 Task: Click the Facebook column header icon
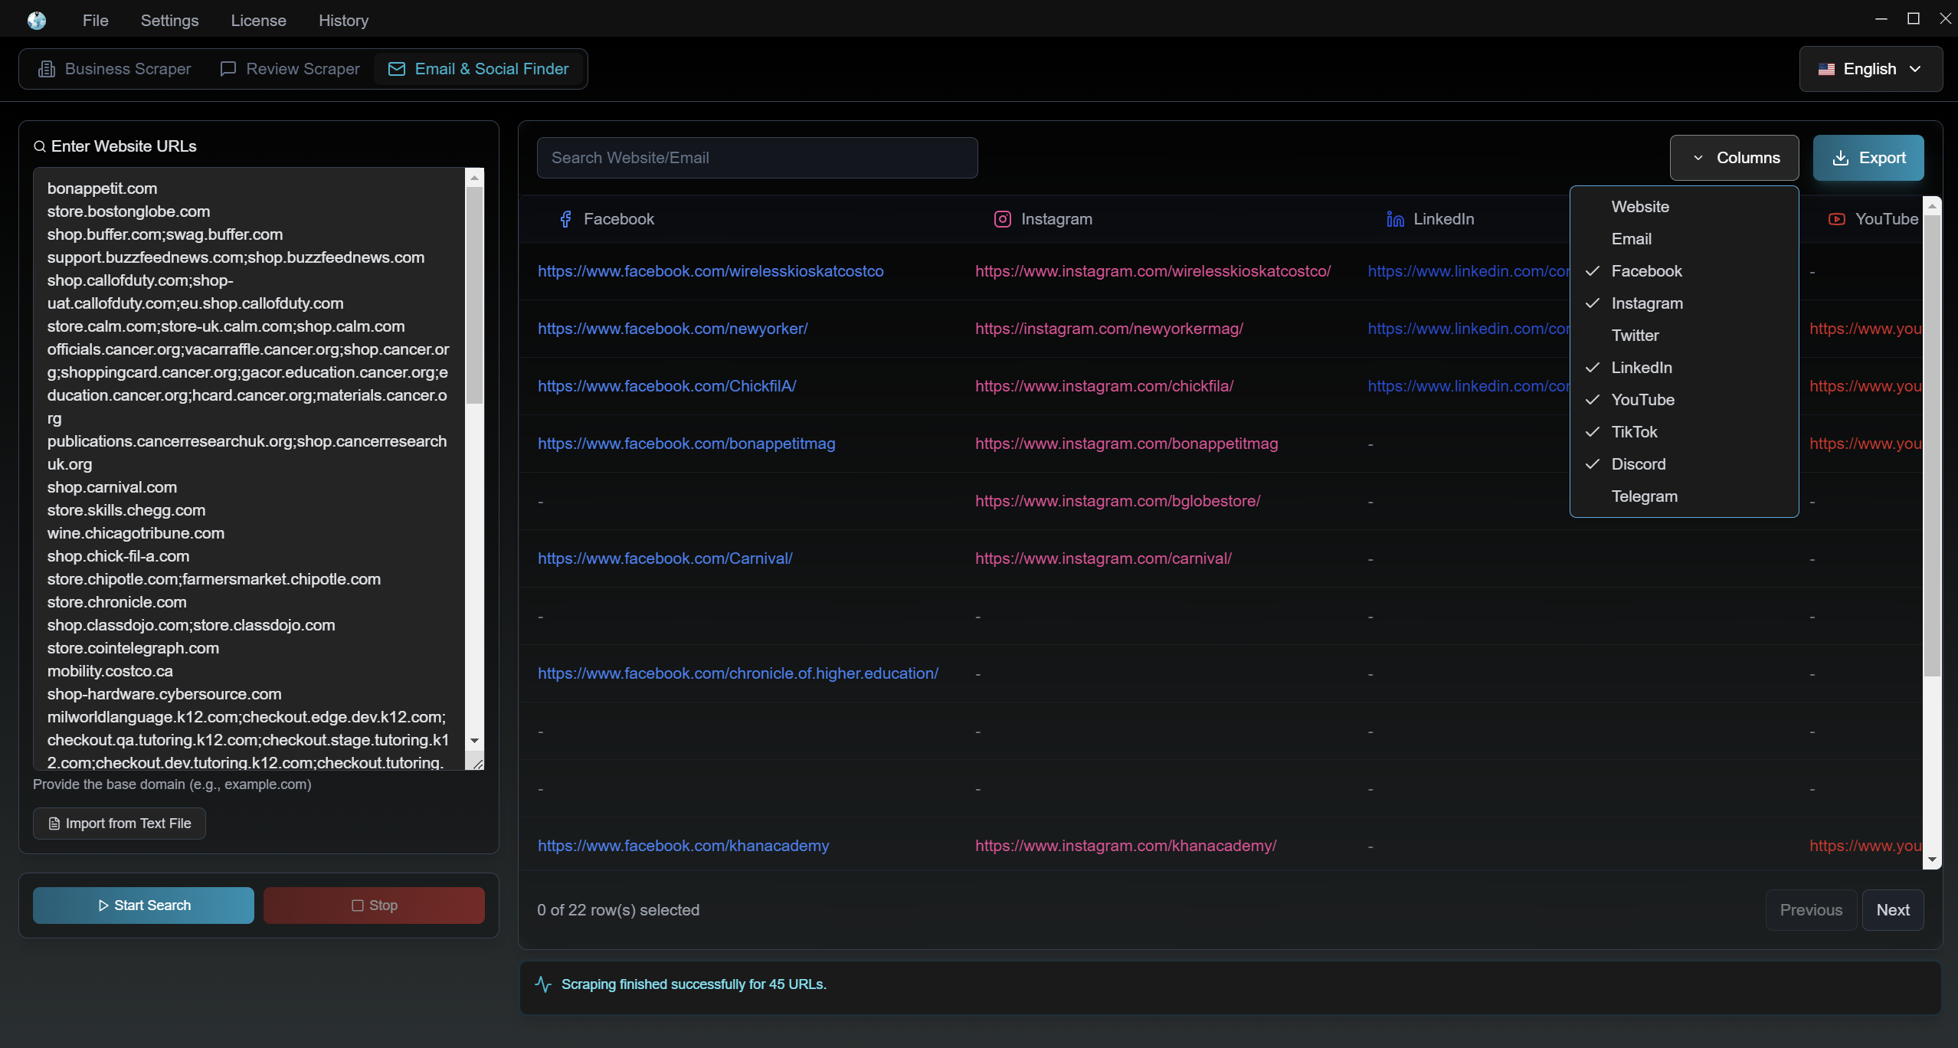click(565, 219)
